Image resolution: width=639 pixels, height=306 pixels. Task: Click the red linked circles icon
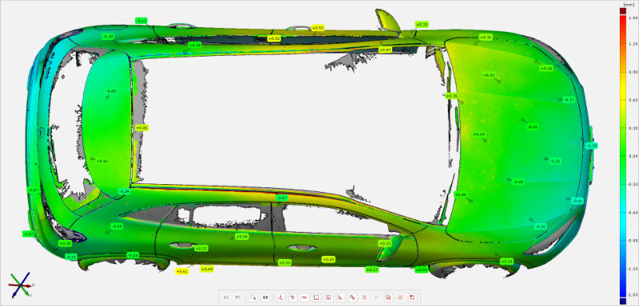352,297
